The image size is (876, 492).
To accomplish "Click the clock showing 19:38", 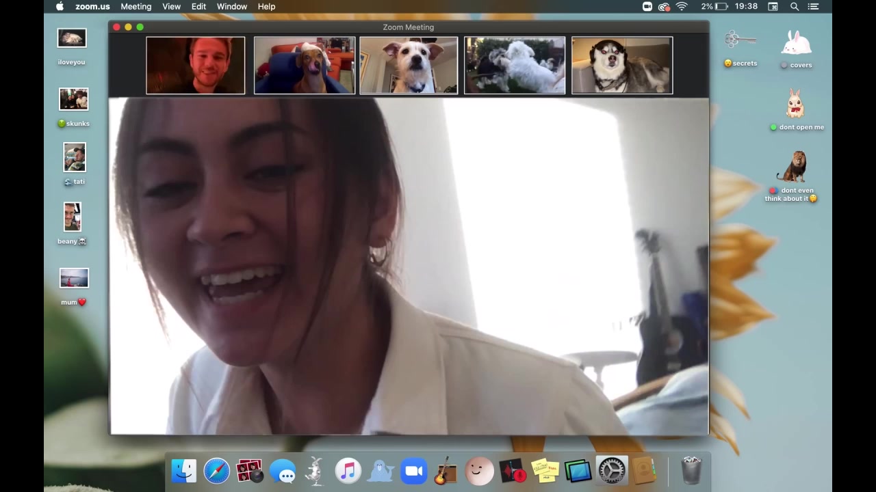I will coord(746,6).
